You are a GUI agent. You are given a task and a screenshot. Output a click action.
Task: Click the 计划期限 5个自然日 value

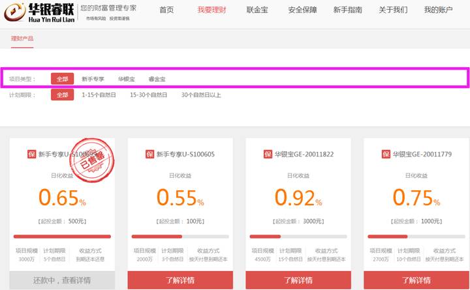54,259
